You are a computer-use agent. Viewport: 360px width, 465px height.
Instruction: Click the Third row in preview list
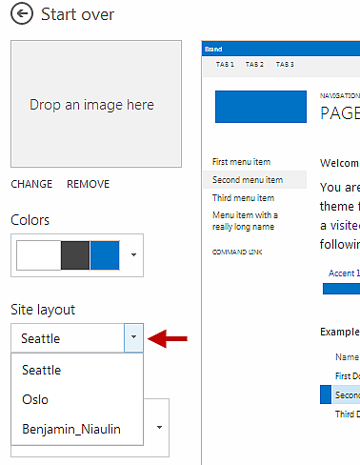[348, 414]
